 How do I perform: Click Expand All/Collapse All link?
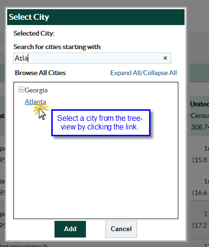tap(143, 73)
